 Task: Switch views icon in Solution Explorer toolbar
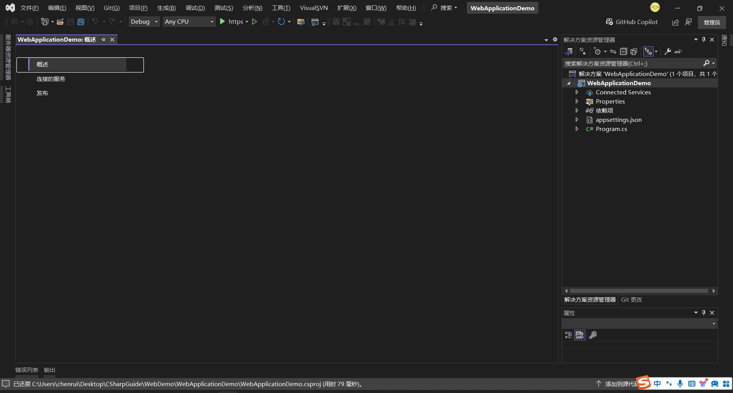click(x=569, y=51)
